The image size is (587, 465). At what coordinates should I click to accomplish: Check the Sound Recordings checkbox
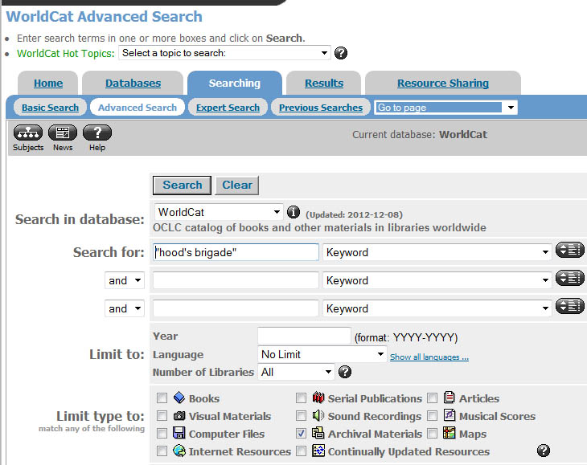click(301, 416)
